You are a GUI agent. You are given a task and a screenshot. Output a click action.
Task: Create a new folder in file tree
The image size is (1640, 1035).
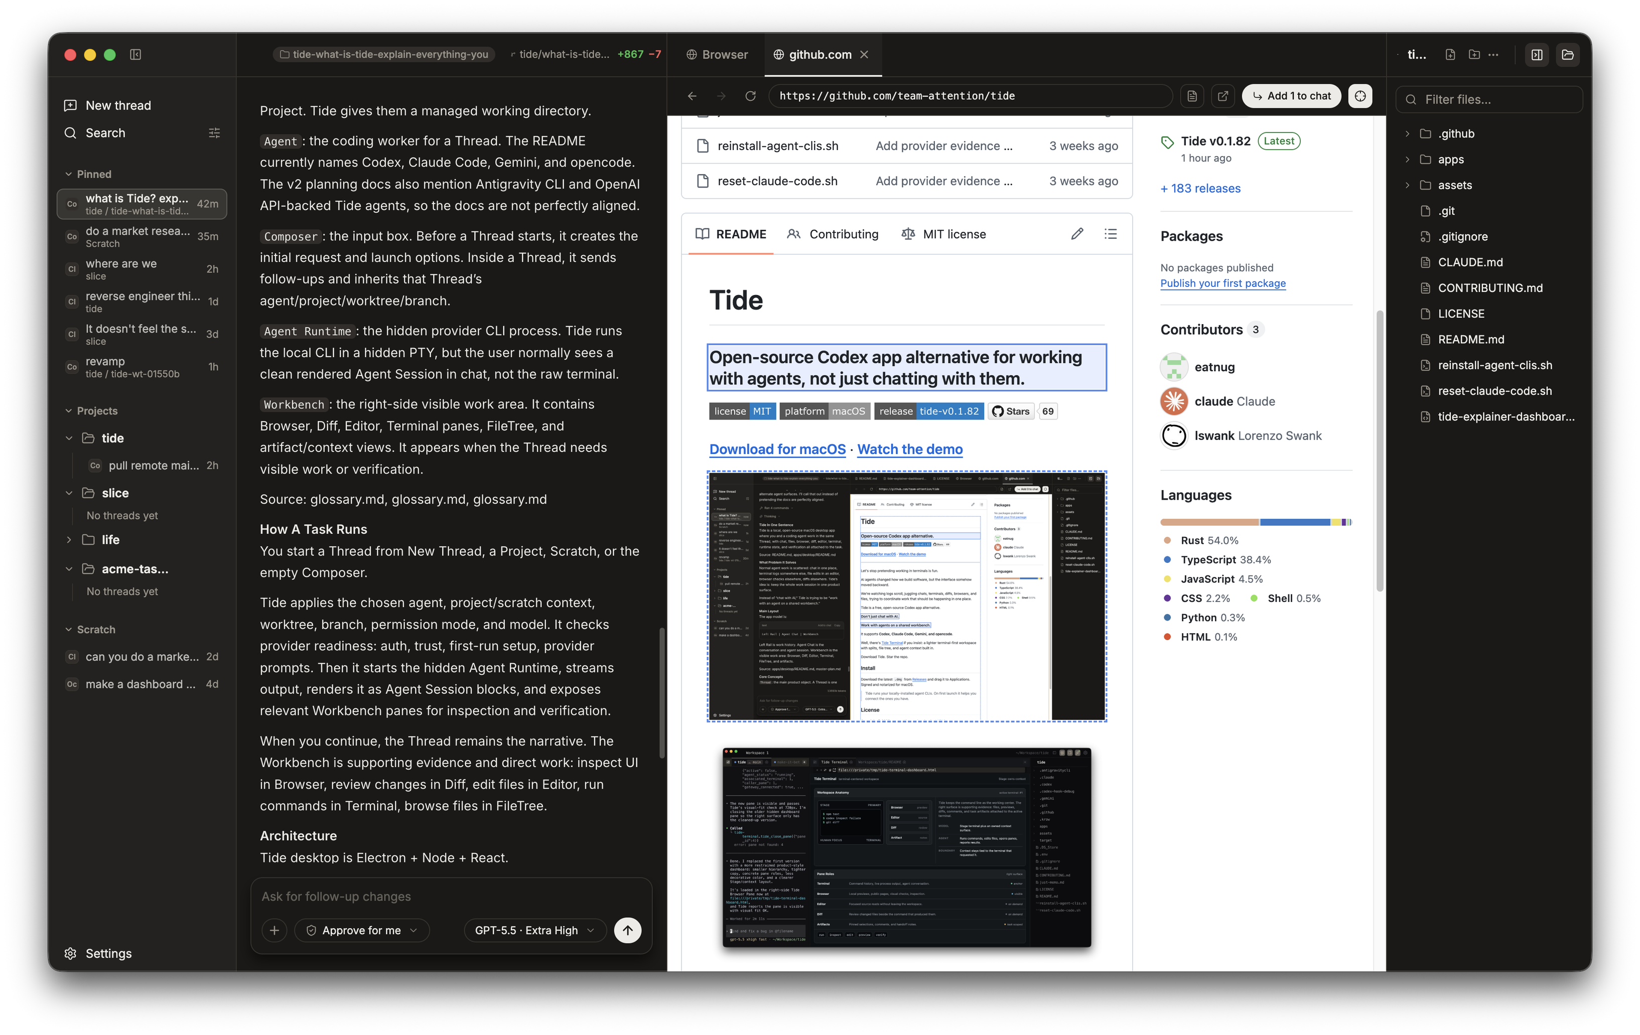1474,55
